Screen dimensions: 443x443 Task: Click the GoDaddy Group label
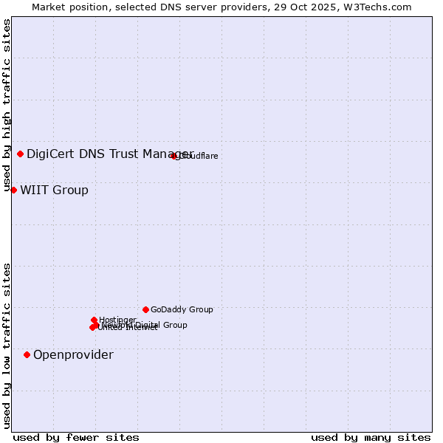pyautogui.click(x=182, y=309)
